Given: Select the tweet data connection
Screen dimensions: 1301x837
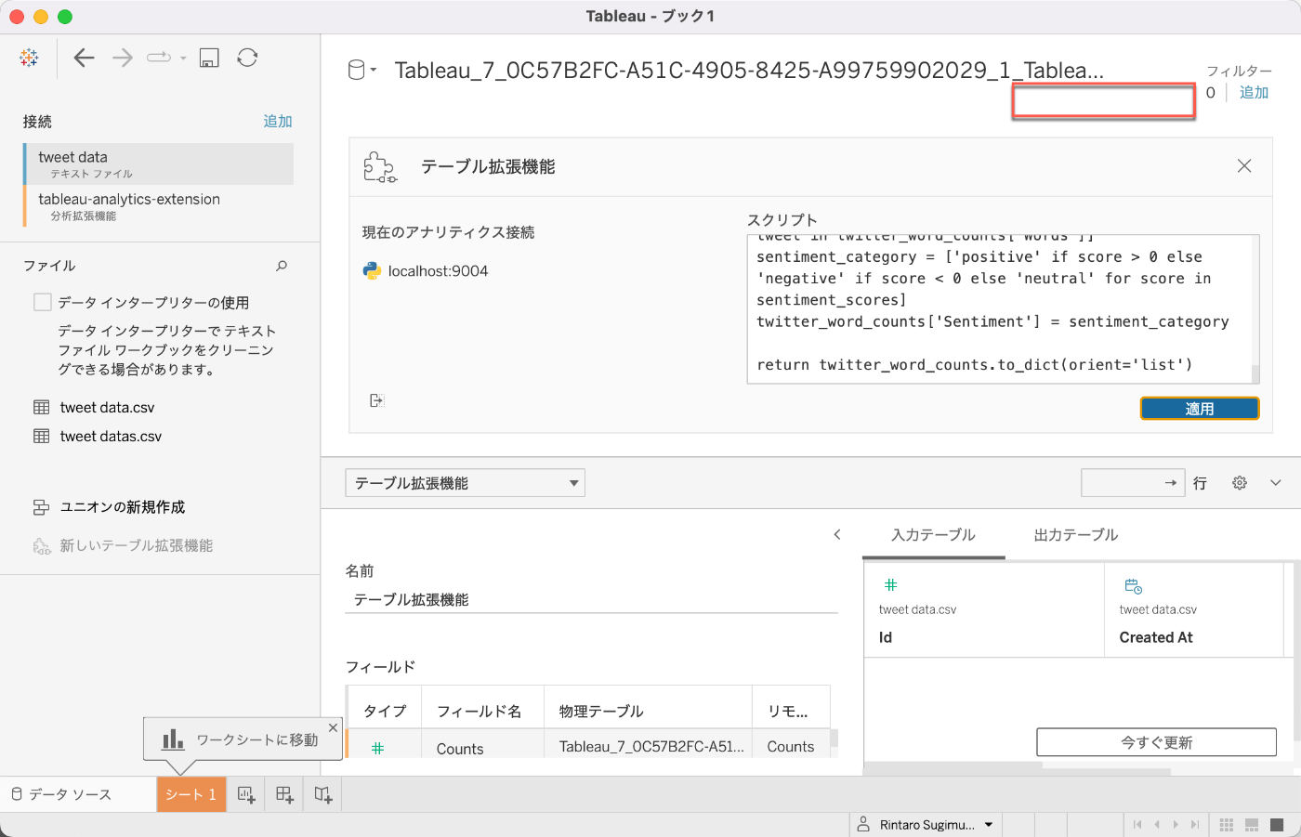Looking at the screenshot, I should pyautogui.click(x=159, y=163).
